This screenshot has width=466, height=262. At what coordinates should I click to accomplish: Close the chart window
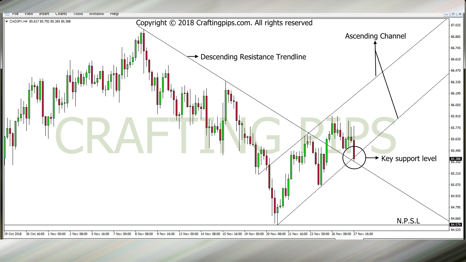459,14
